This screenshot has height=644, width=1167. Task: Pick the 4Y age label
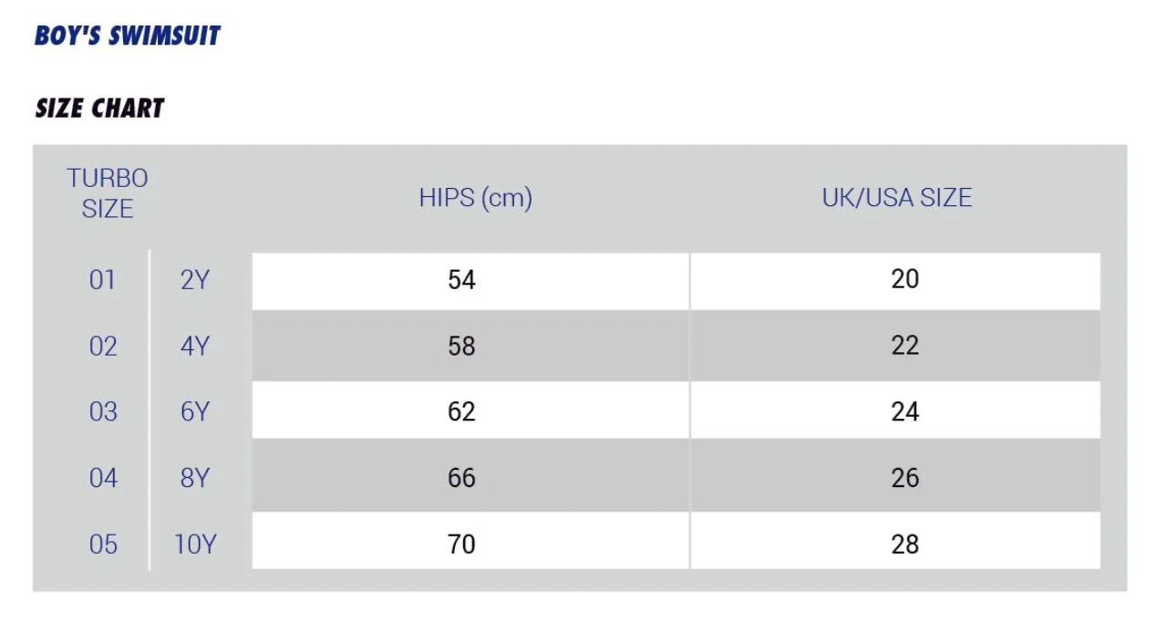[195, 347]
